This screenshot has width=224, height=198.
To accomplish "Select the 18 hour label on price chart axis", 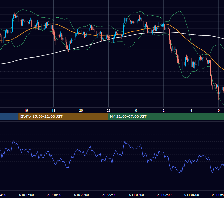I will tap(54, 111).
